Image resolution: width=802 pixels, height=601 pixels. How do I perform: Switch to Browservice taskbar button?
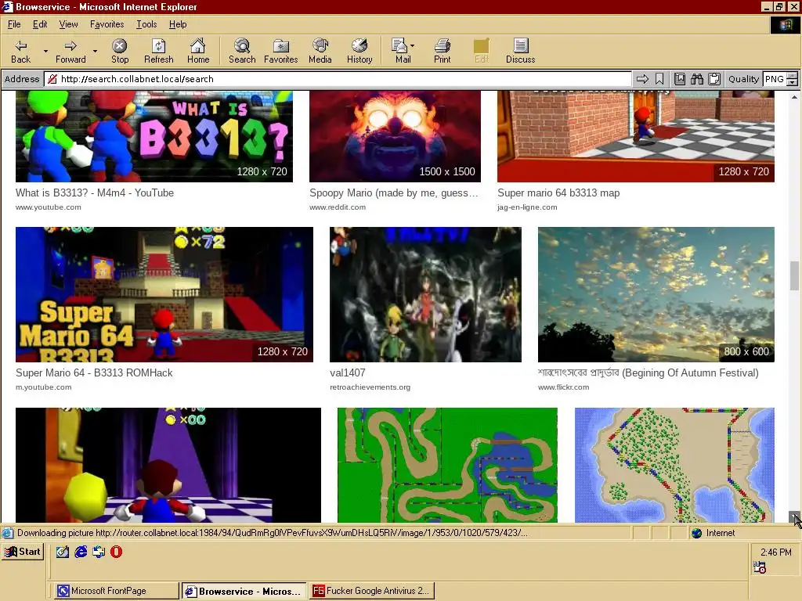[x=244, y=591]
